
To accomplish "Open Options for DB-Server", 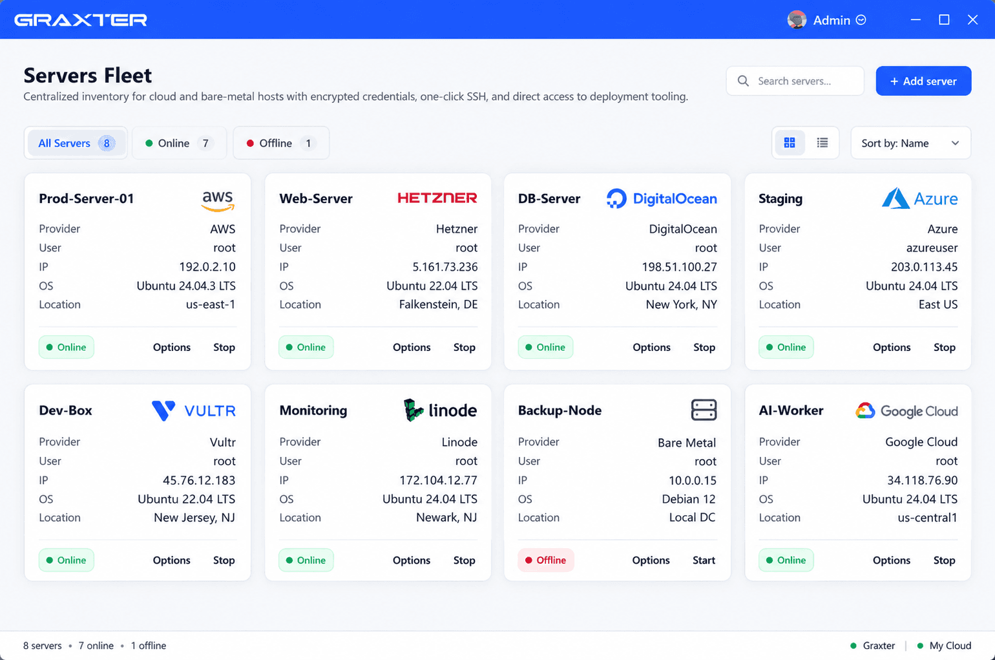I will [651, 347].
